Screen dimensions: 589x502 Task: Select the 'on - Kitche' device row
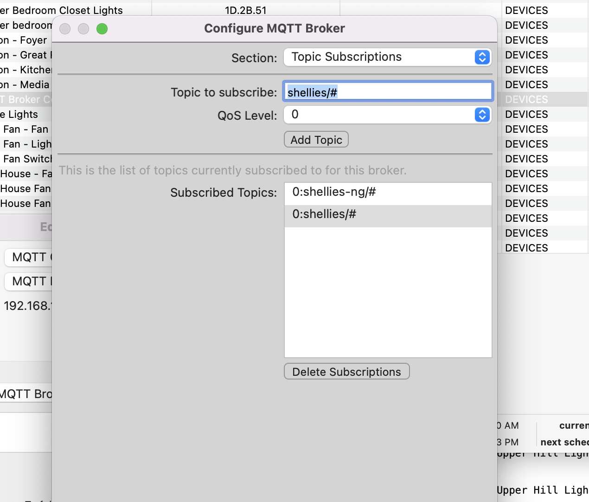[x=26, y=70]
